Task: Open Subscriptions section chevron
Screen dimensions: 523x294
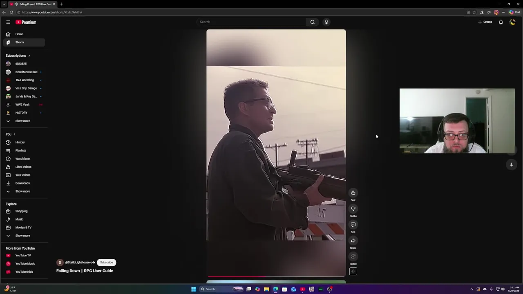Action: coord(29,56)
